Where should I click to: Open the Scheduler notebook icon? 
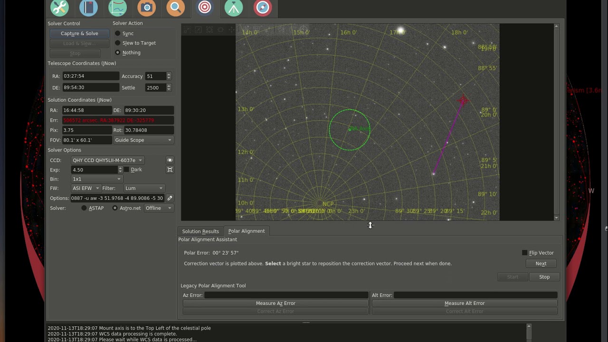point(88,8)
